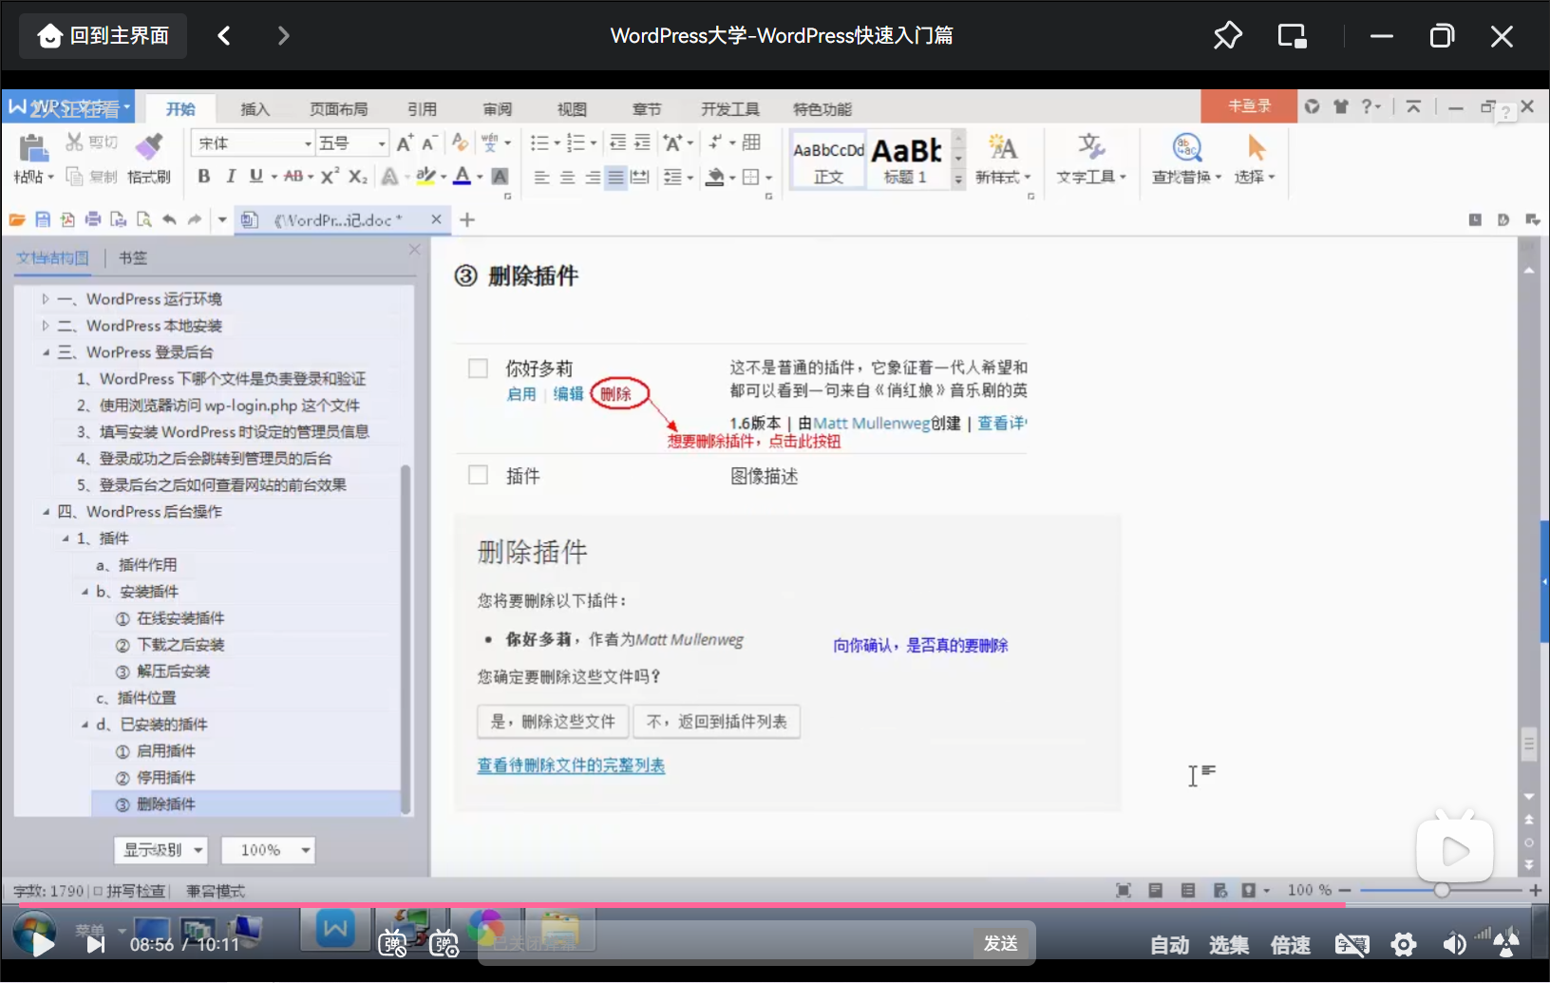Tick the checkbox beside 插件 header row
1550x983 pixels.
point(478,475)
